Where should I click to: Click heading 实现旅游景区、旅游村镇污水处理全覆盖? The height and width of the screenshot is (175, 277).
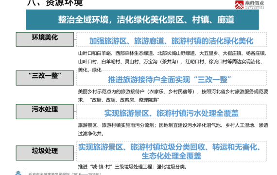(172, 113)
